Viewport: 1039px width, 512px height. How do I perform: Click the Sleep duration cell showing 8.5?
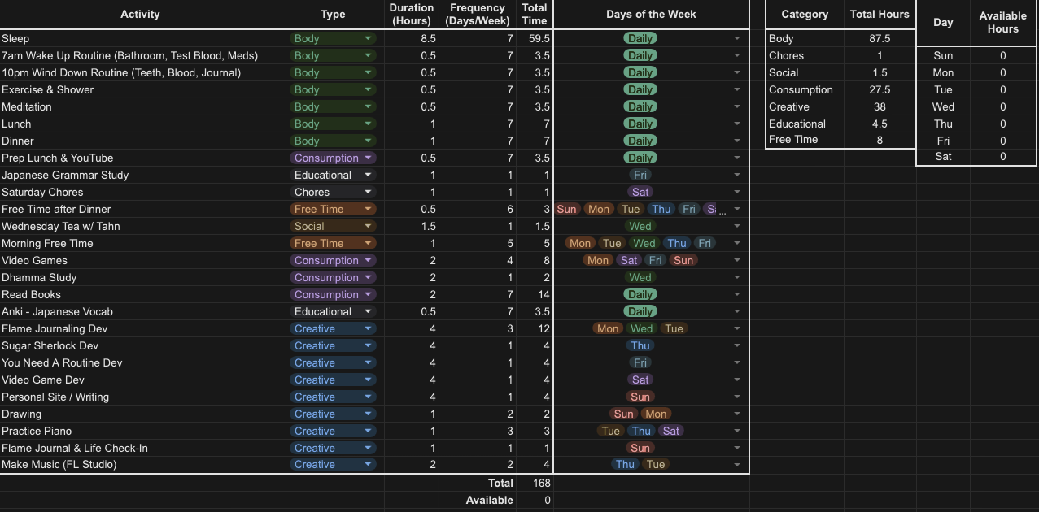[x=412, y=38]
